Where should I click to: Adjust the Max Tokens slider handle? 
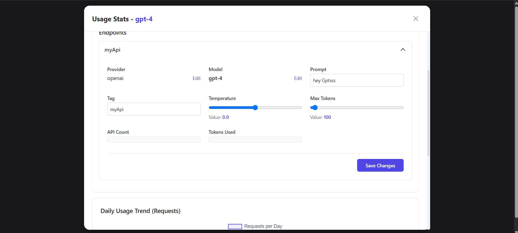(315, 108)
